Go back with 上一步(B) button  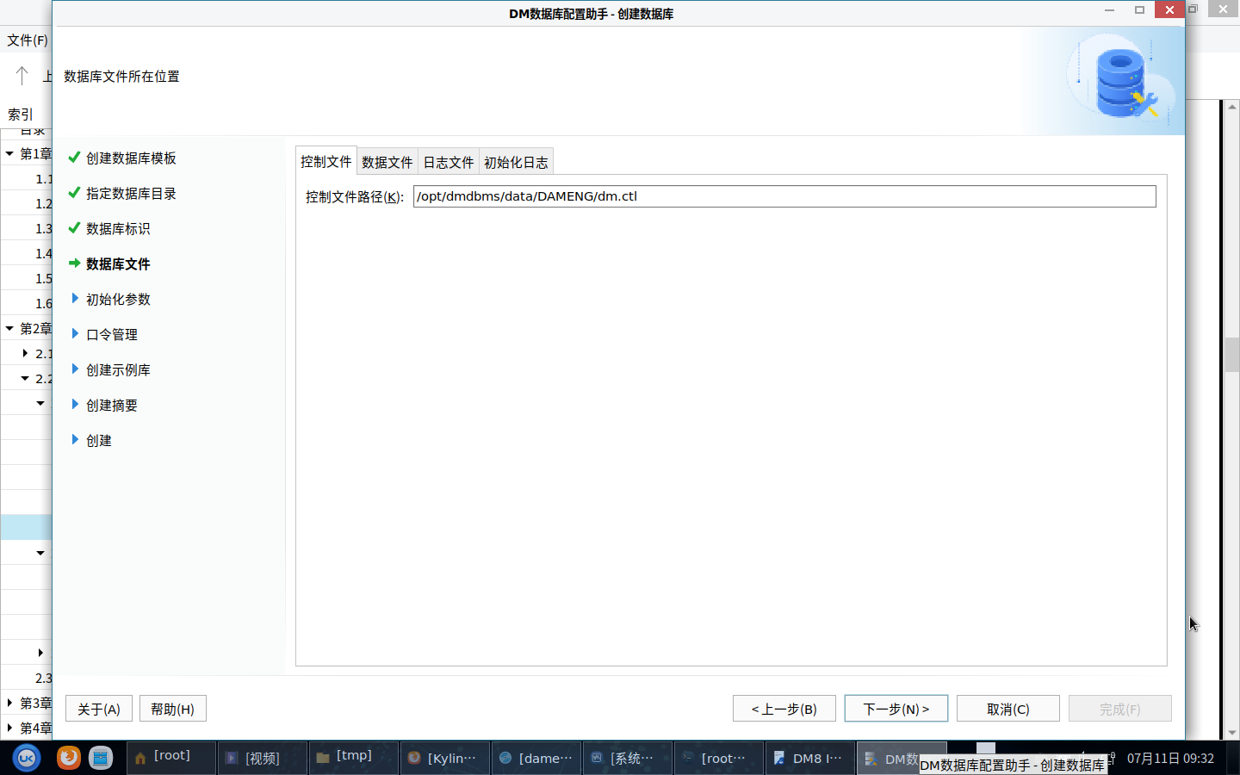pos(784,709)
